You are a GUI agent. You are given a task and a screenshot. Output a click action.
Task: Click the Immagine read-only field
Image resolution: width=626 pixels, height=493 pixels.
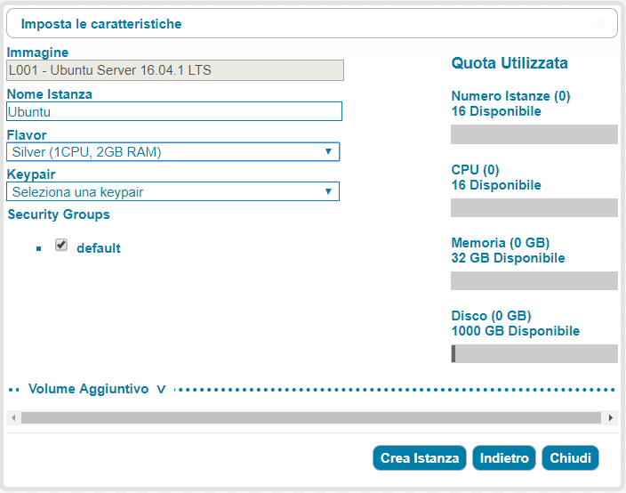(175, 70)
